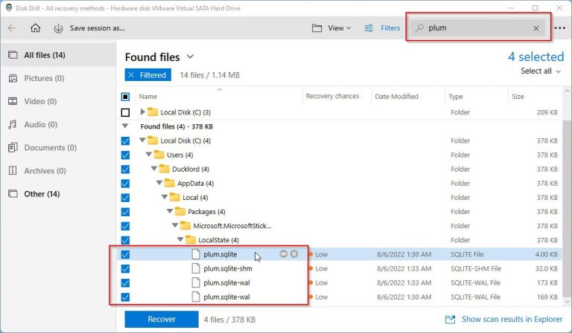Open the Filters sliders icon
Screen dimensions: 572x333
click(x=369, y=28)
